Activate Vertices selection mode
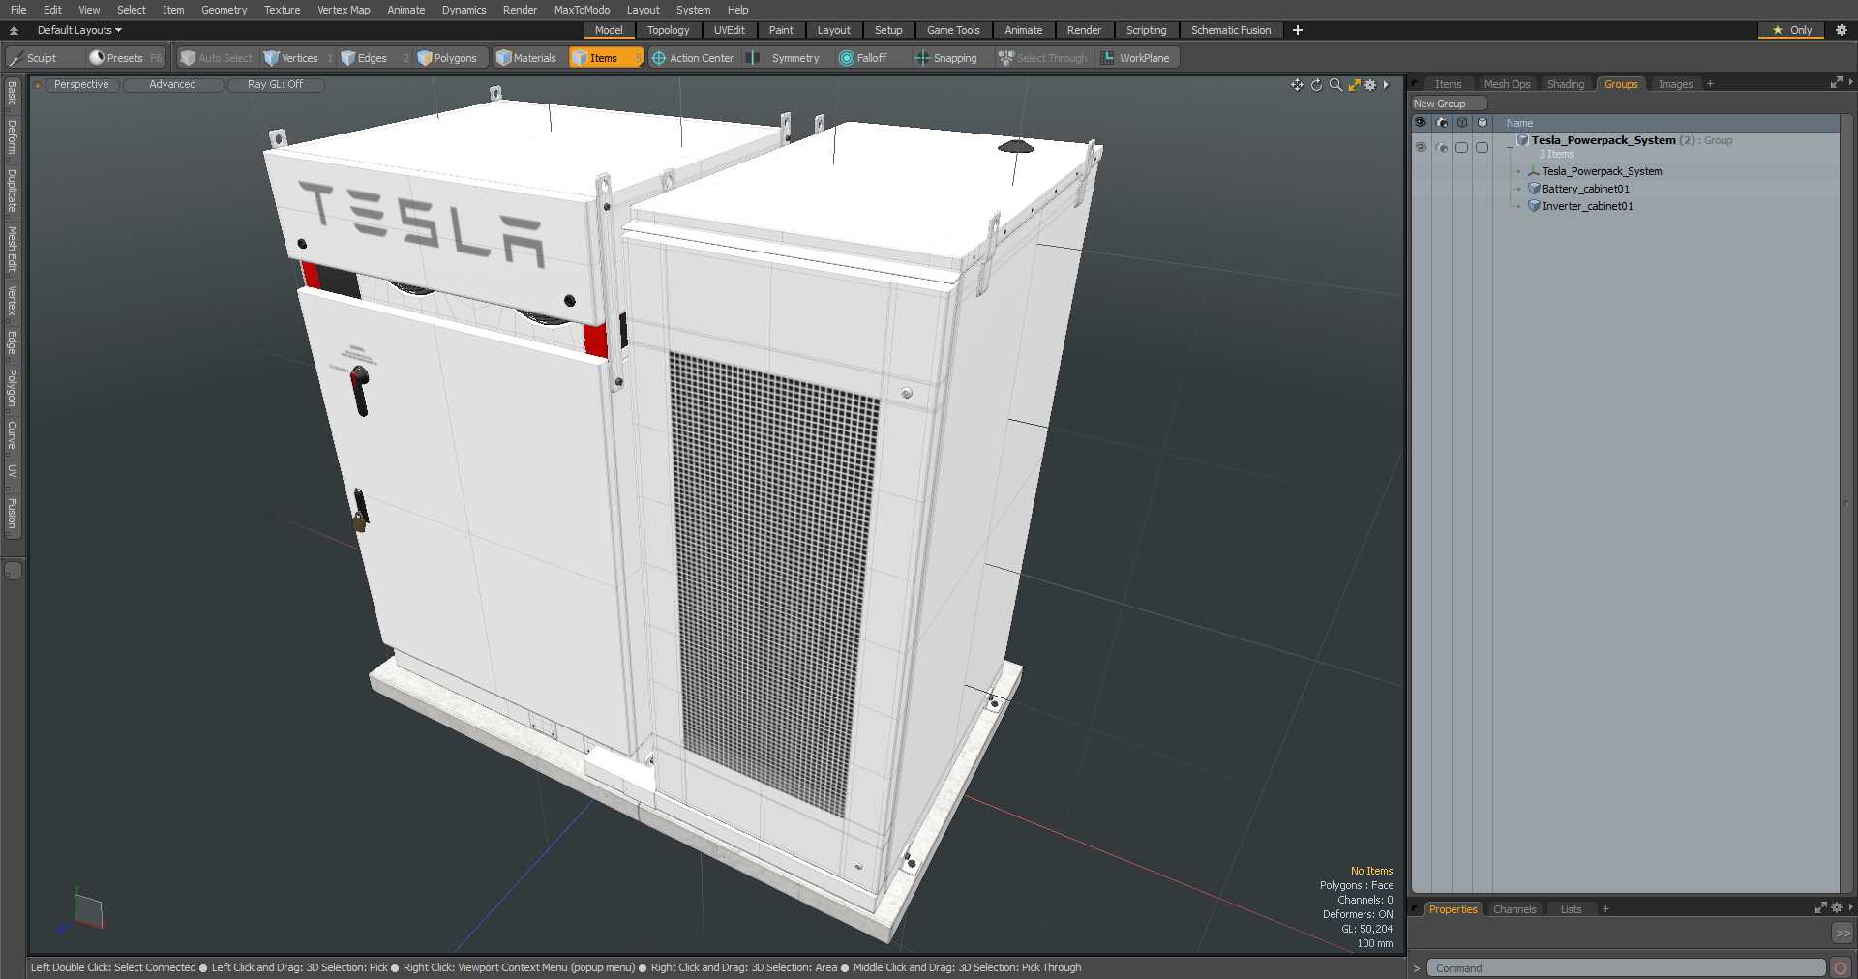This screenshot has height=979, width=1858. tap(299, 58)
